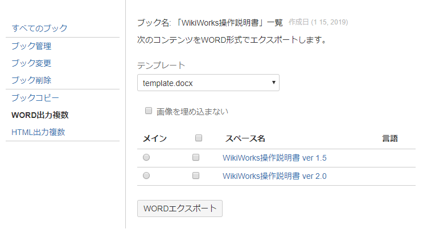This screenshot has height=229, width=427.
Task: Click the スペース名 column header
Action: tap(245, 138)
